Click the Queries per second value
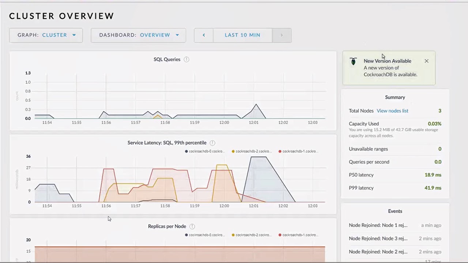 point(438,162)
